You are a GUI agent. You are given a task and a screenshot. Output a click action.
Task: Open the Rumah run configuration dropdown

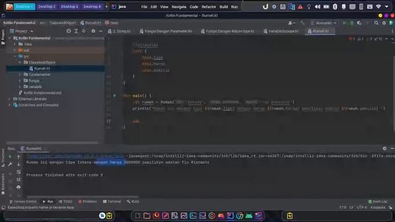tap(323, 23)
